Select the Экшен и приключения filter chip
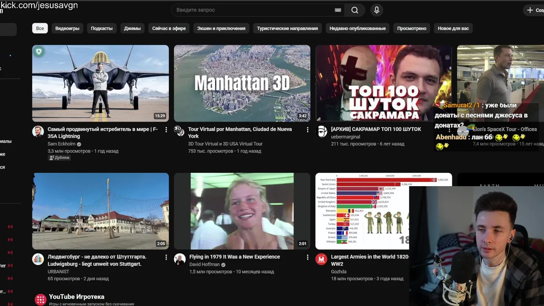 click(221, 28)
